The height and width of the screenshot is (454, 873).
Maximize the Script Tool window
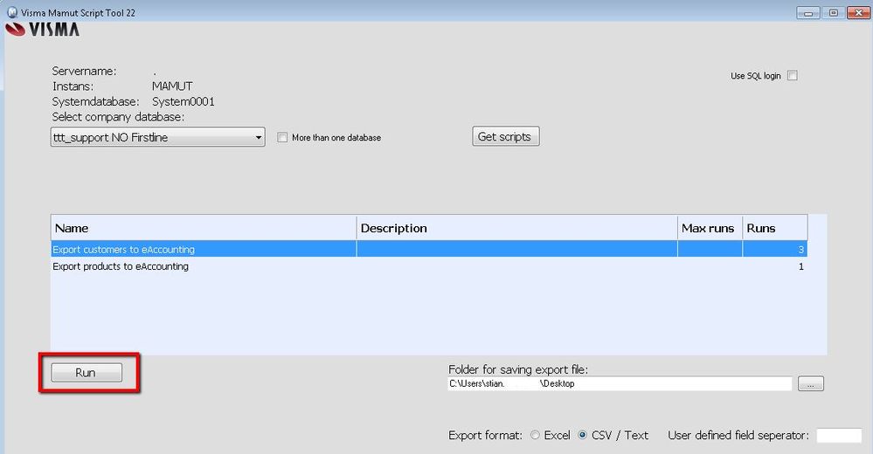click(x=834, y=13)
